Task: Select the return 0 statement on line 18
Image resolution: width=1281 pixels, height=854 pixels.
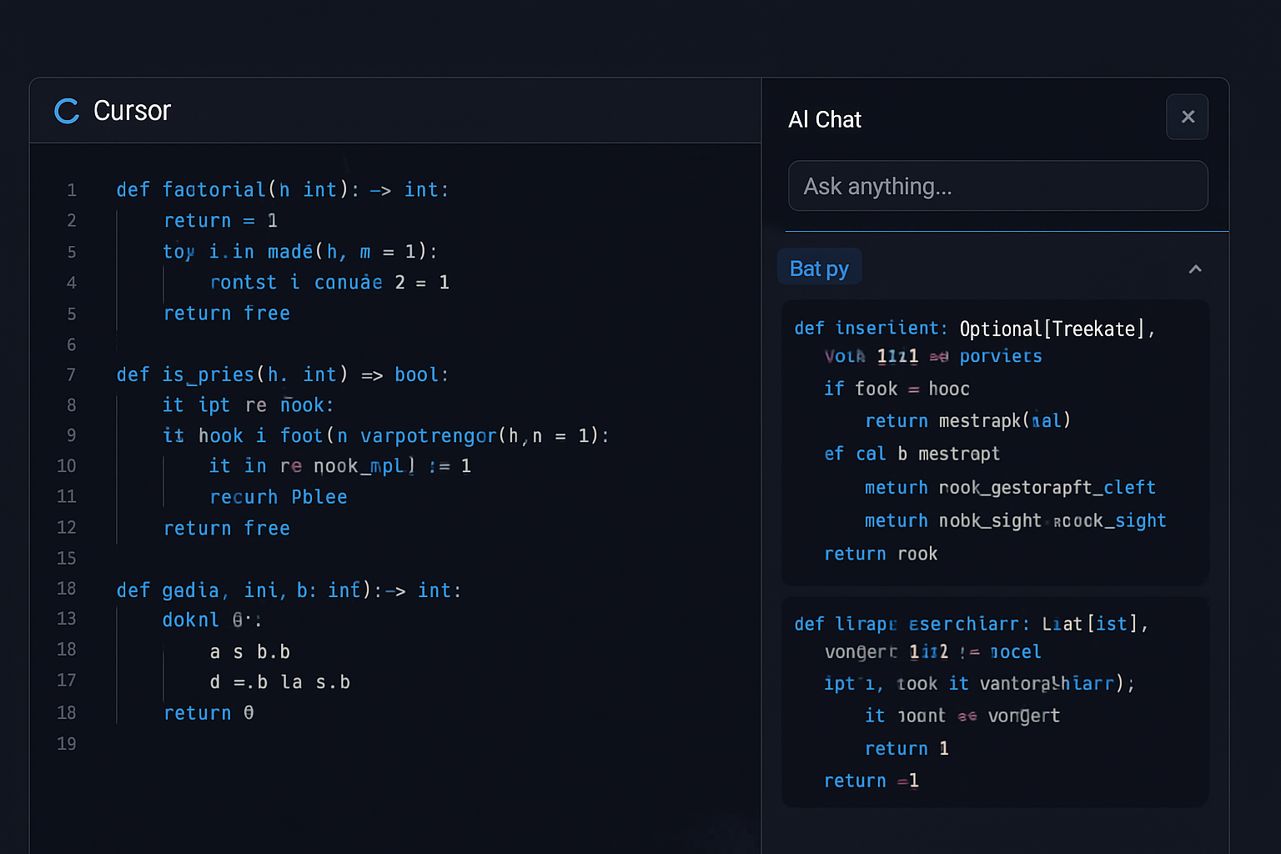Action: click(208, 712)
